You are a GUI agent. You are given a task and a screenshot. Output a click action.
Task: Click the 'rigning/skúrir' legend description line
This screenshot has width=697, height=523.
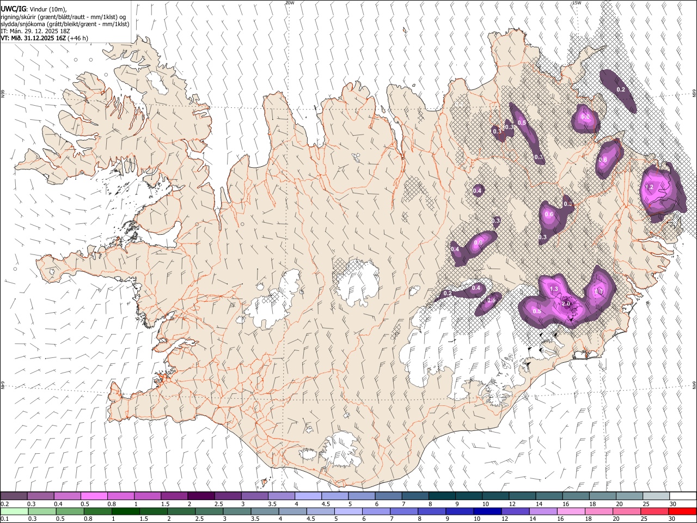64,16
